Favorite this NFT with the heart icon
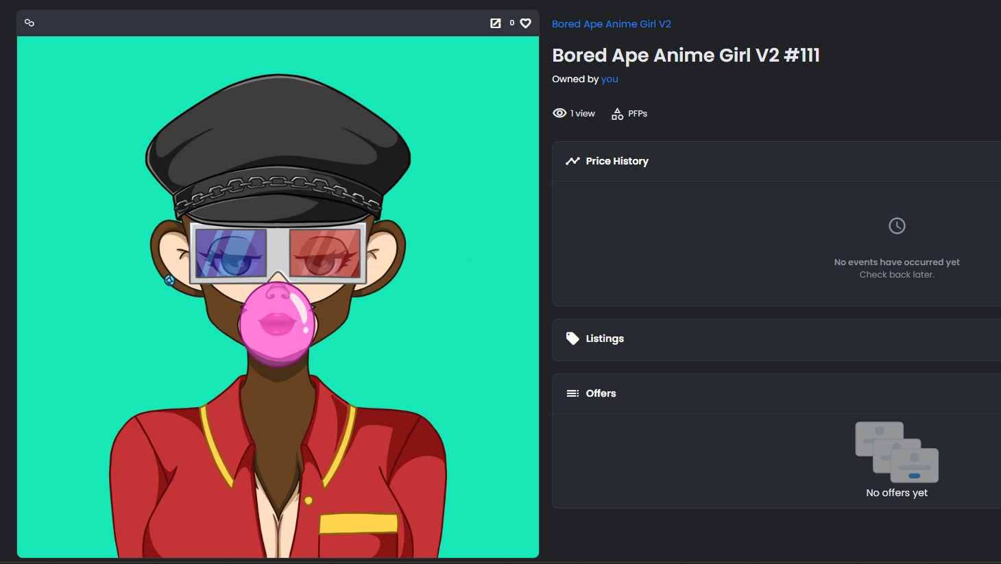Image resolution: width=1001 pixels, height=564 pixels. 526,23
